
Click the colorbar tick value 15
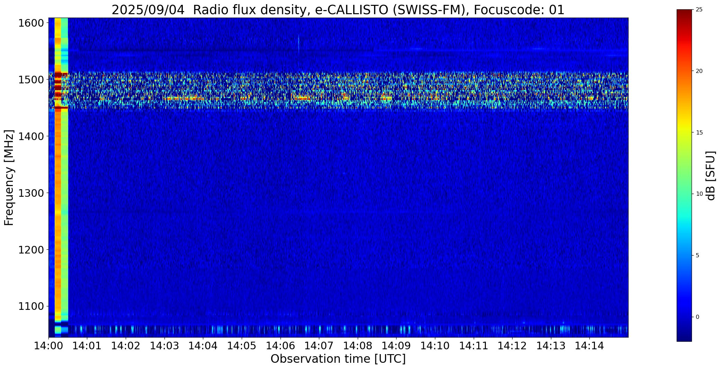click(699, 133)
